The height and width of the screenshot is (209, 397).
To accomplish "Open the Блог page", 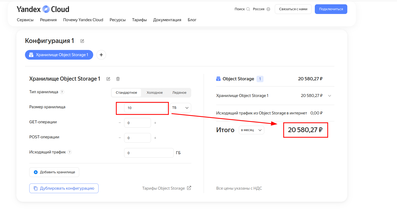I will coord(192,20).
